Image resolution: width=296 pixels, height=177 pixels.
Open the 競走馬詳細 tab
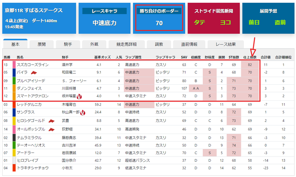126,44
